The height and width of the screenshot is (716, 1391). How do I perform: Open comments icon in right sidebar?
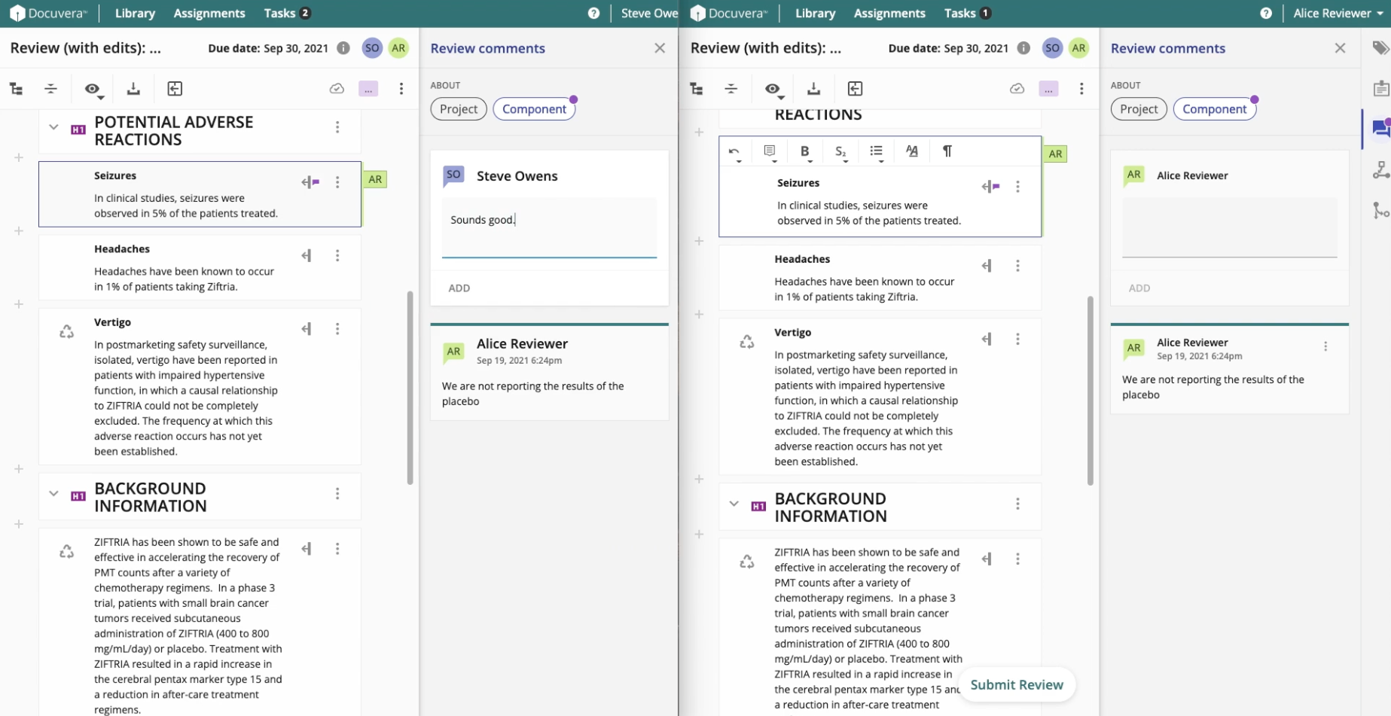[1381, 128]
